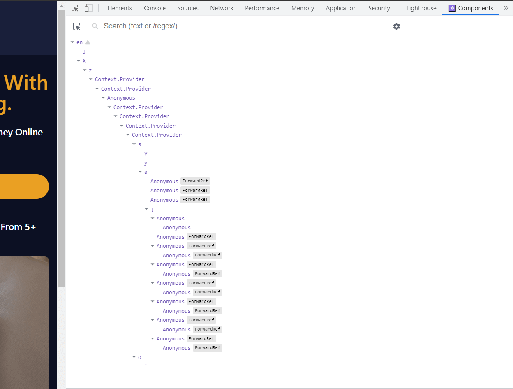
Task: Show more DevTools tabs with chevron
Action: coord(506,8)
